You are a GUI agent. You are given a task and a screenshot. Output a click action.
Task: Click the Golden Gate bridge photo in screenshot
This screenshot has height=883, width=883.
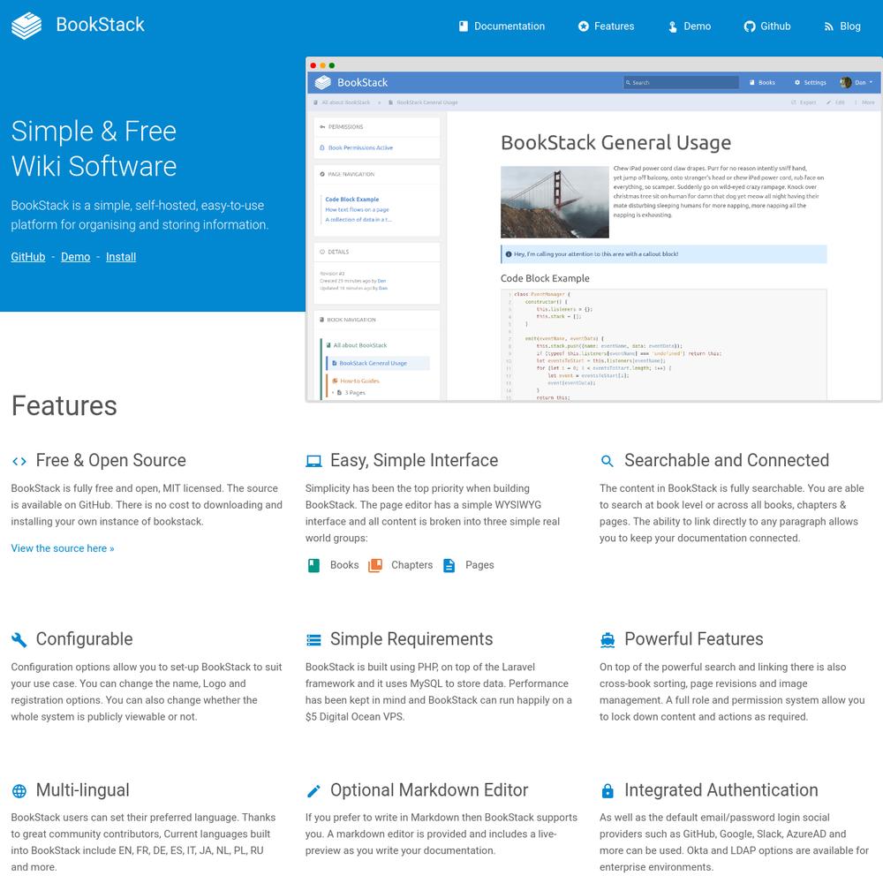555,201
